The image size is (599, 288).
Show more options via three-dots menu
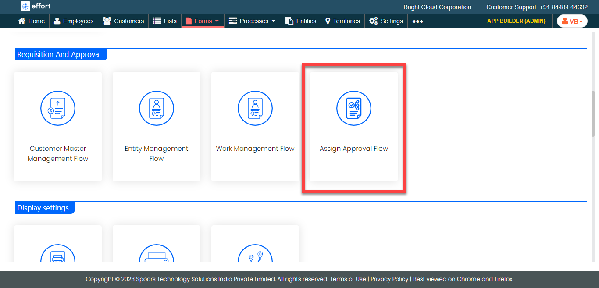click(x=417, y=21)
